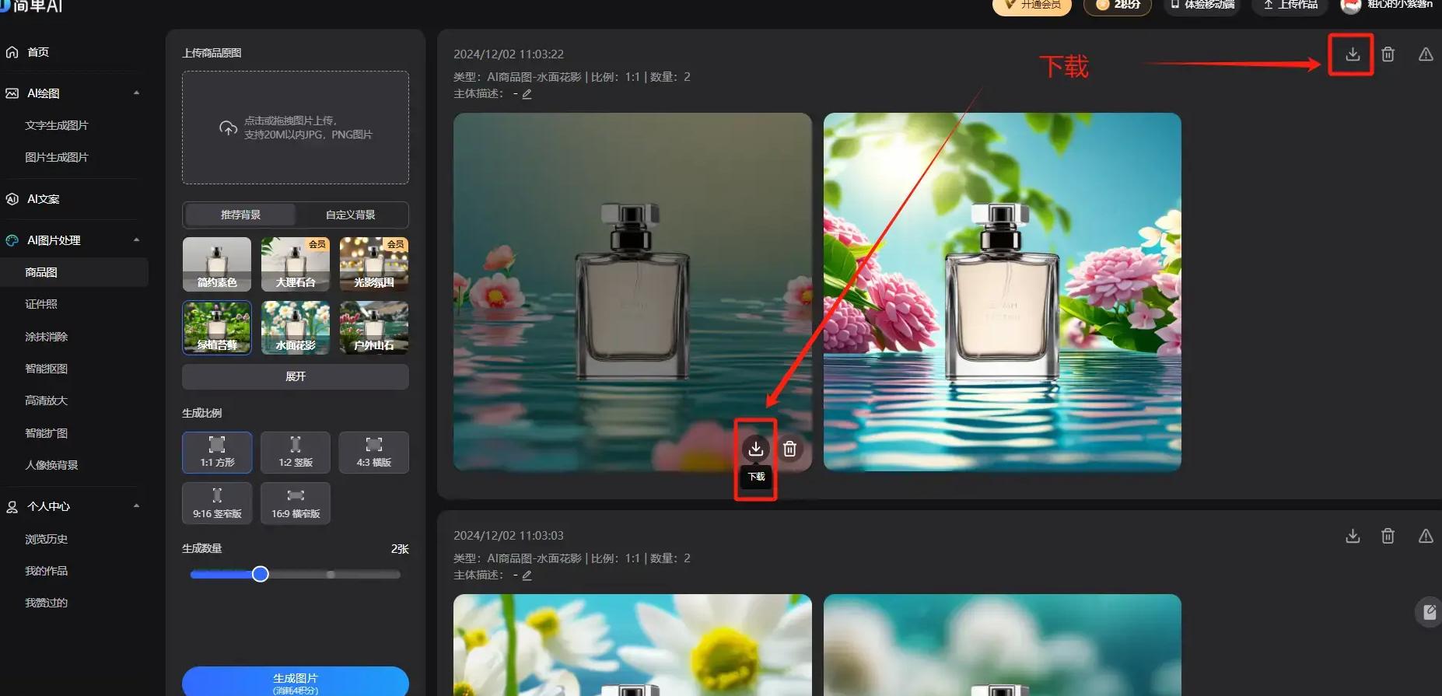Viewport: 1442px width, 696px height.
Task: Select 4:3 横版 ratio
Action: 374,453
